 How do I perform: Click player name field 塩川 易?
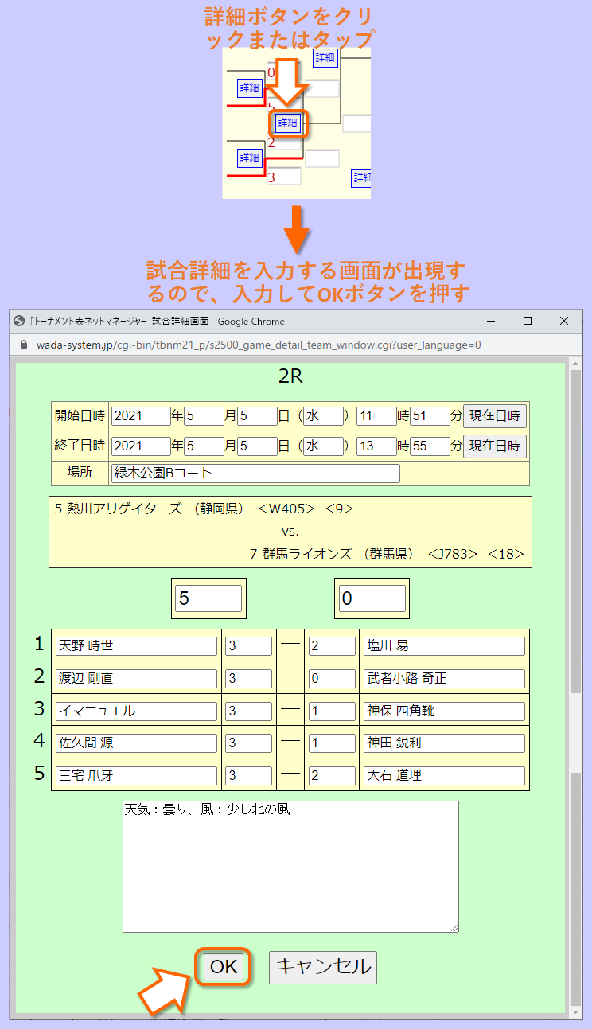tap(444, 645)
